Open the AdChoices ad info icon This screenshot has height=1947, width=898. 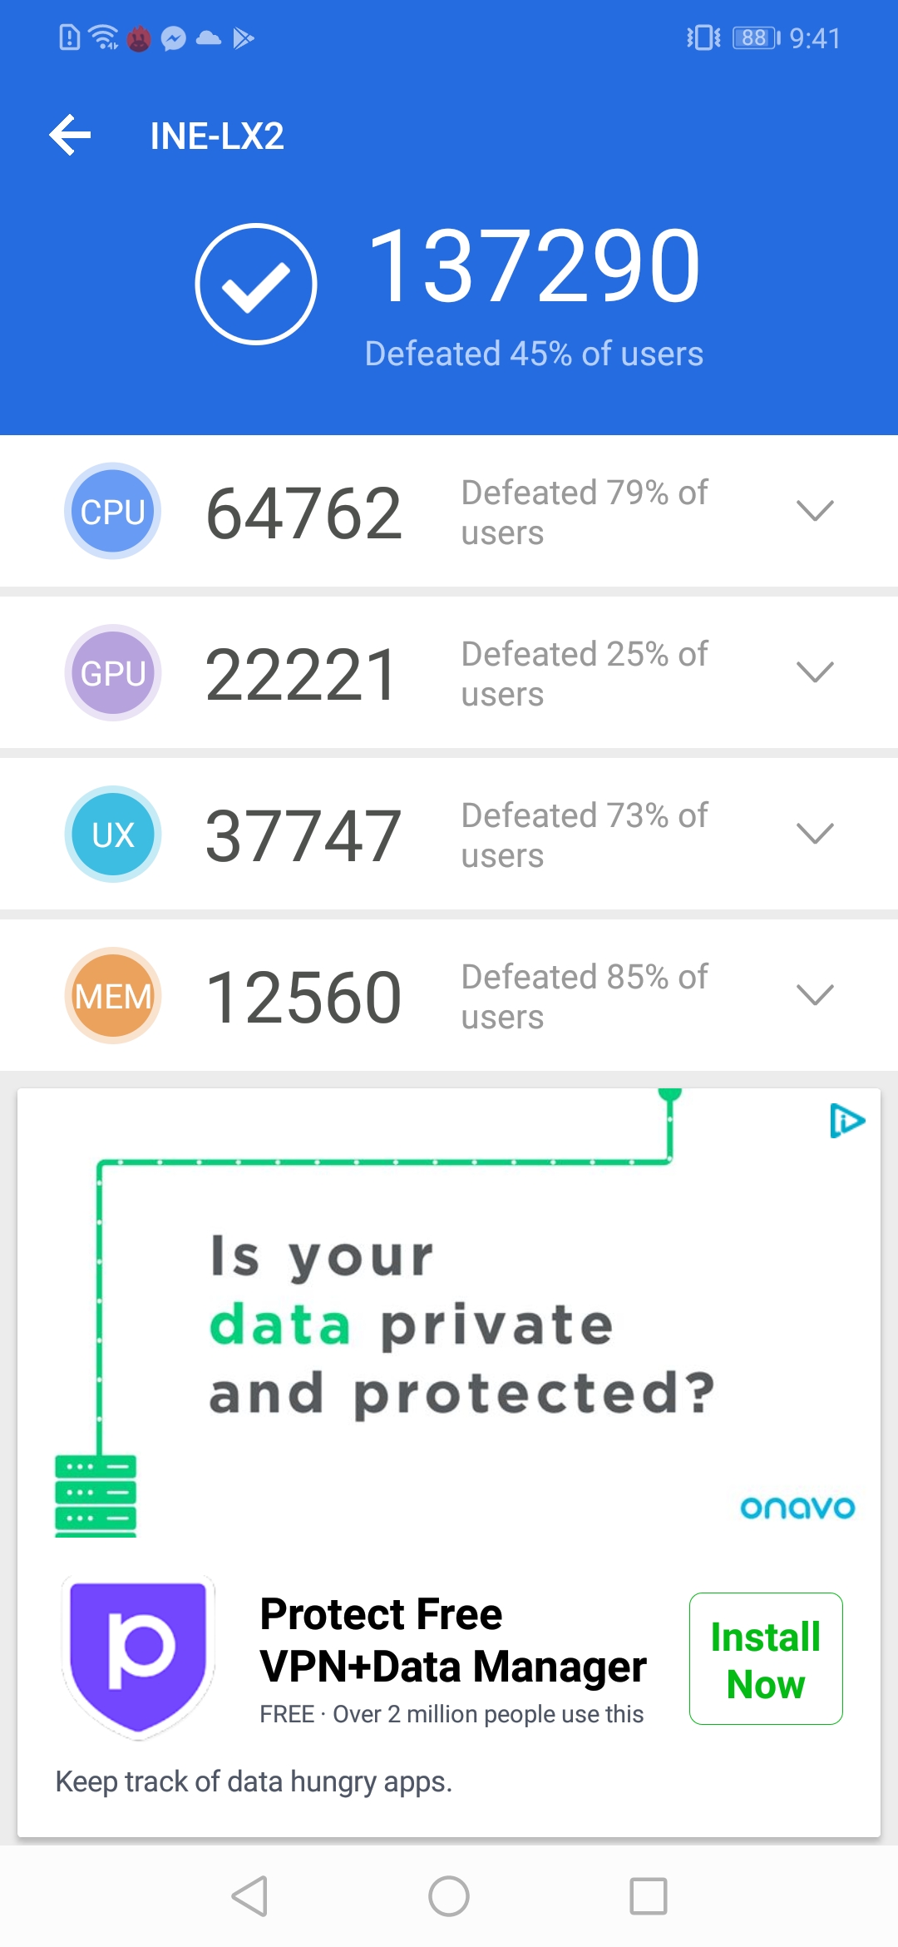pyautogui.click(x=847, y=1122)
